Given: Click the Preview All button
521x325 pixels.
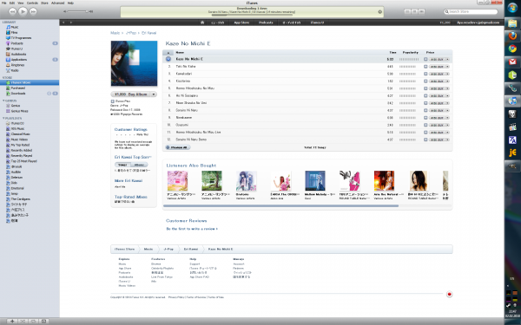Looking at the screenshot, I should 178,147.
